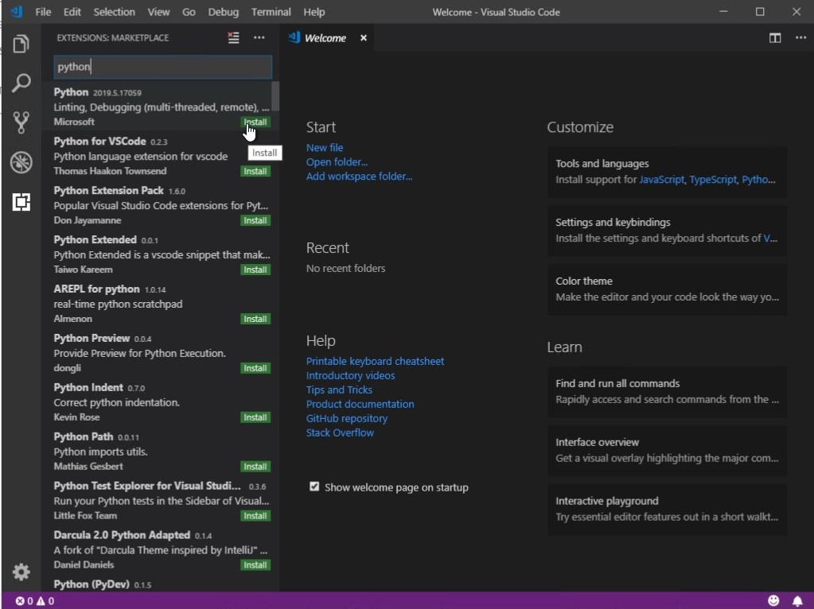Open the Debug view icon
The width and height of the screenshot is (814, 609).
(x=21, y=162)
